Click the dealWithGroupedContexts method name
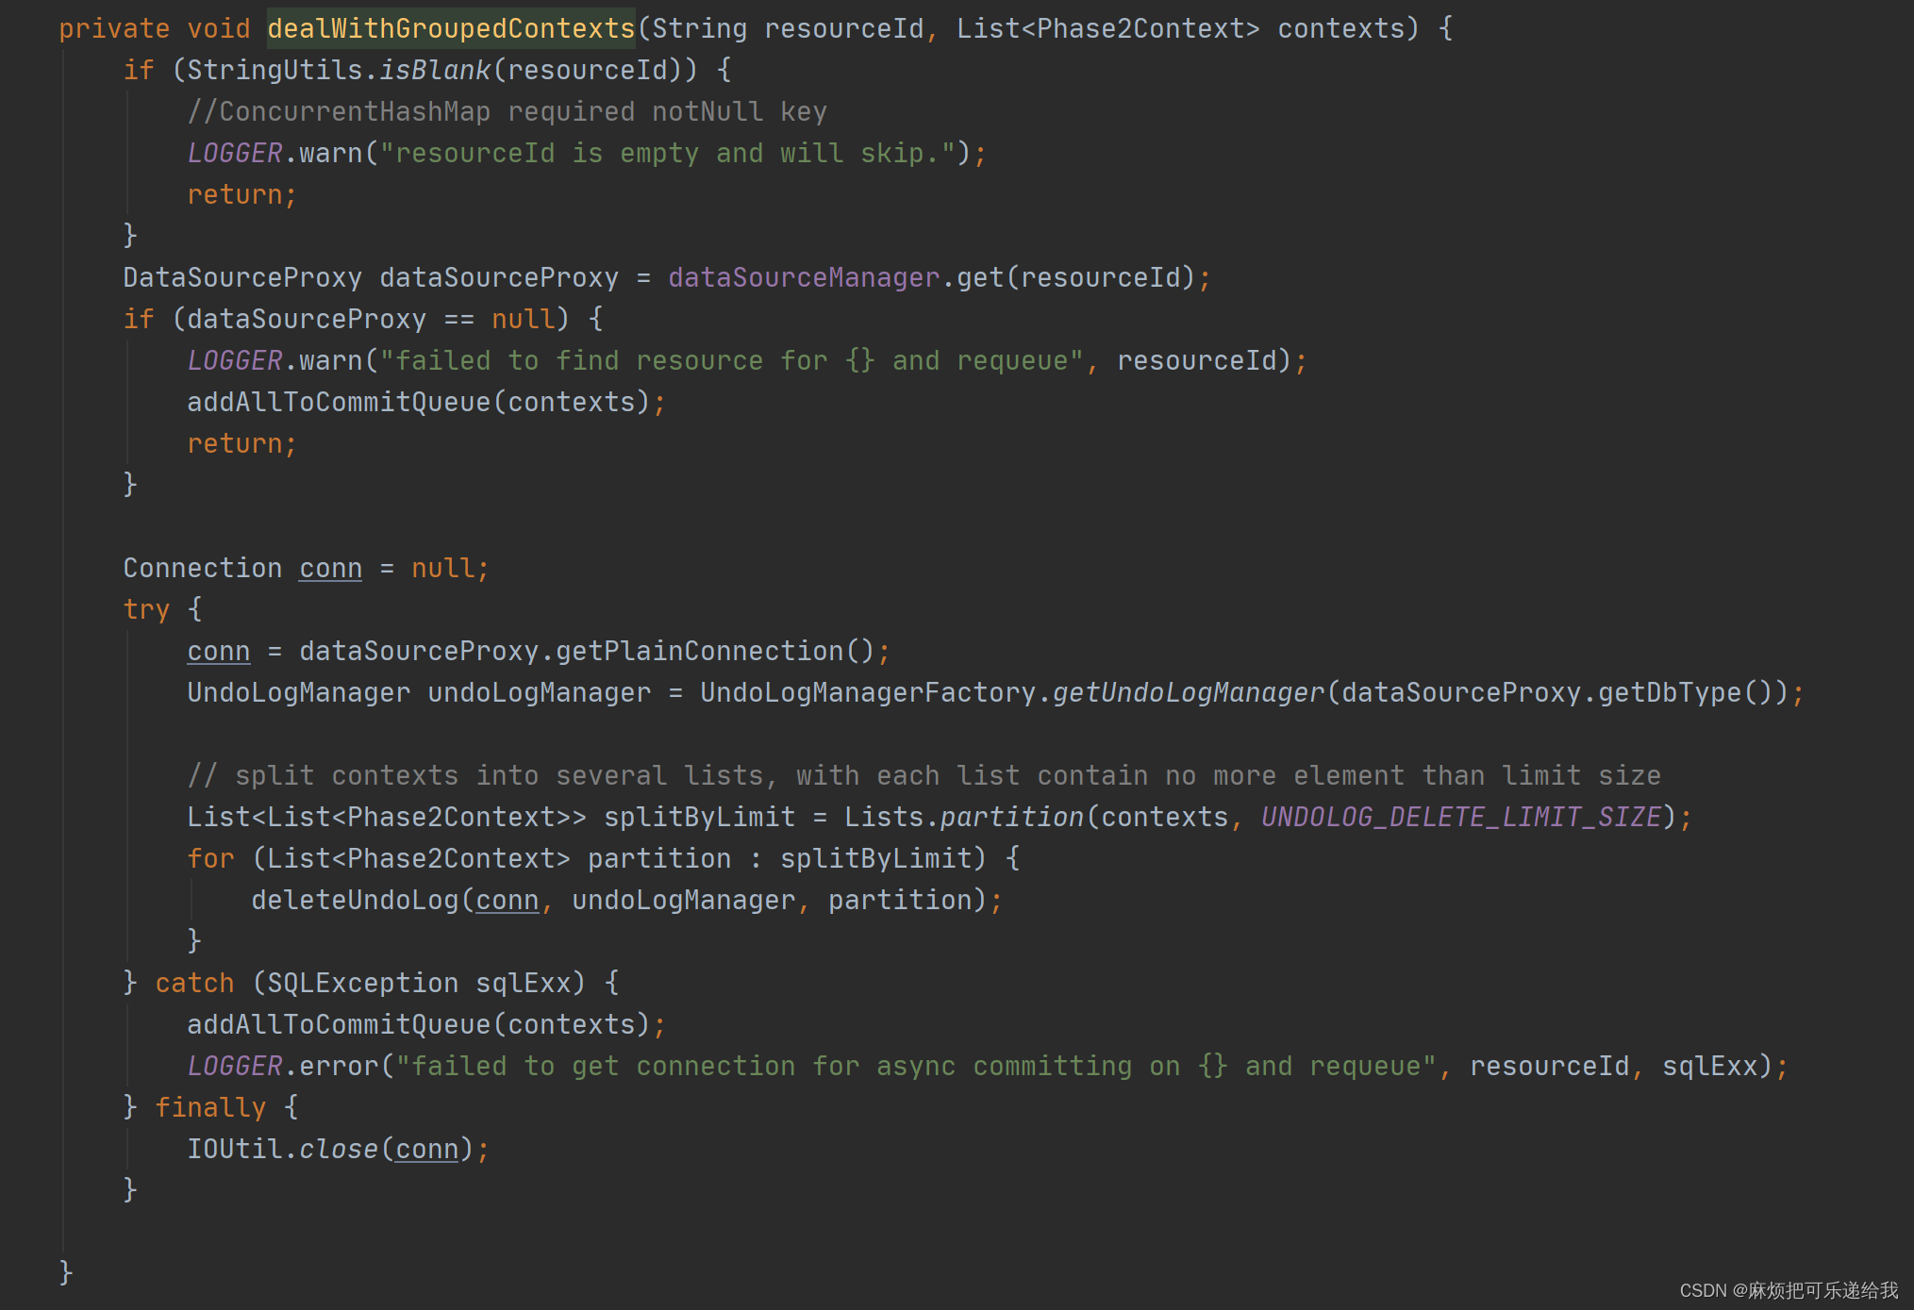Screen dimensions: 1914x1310 coord(451,28)
